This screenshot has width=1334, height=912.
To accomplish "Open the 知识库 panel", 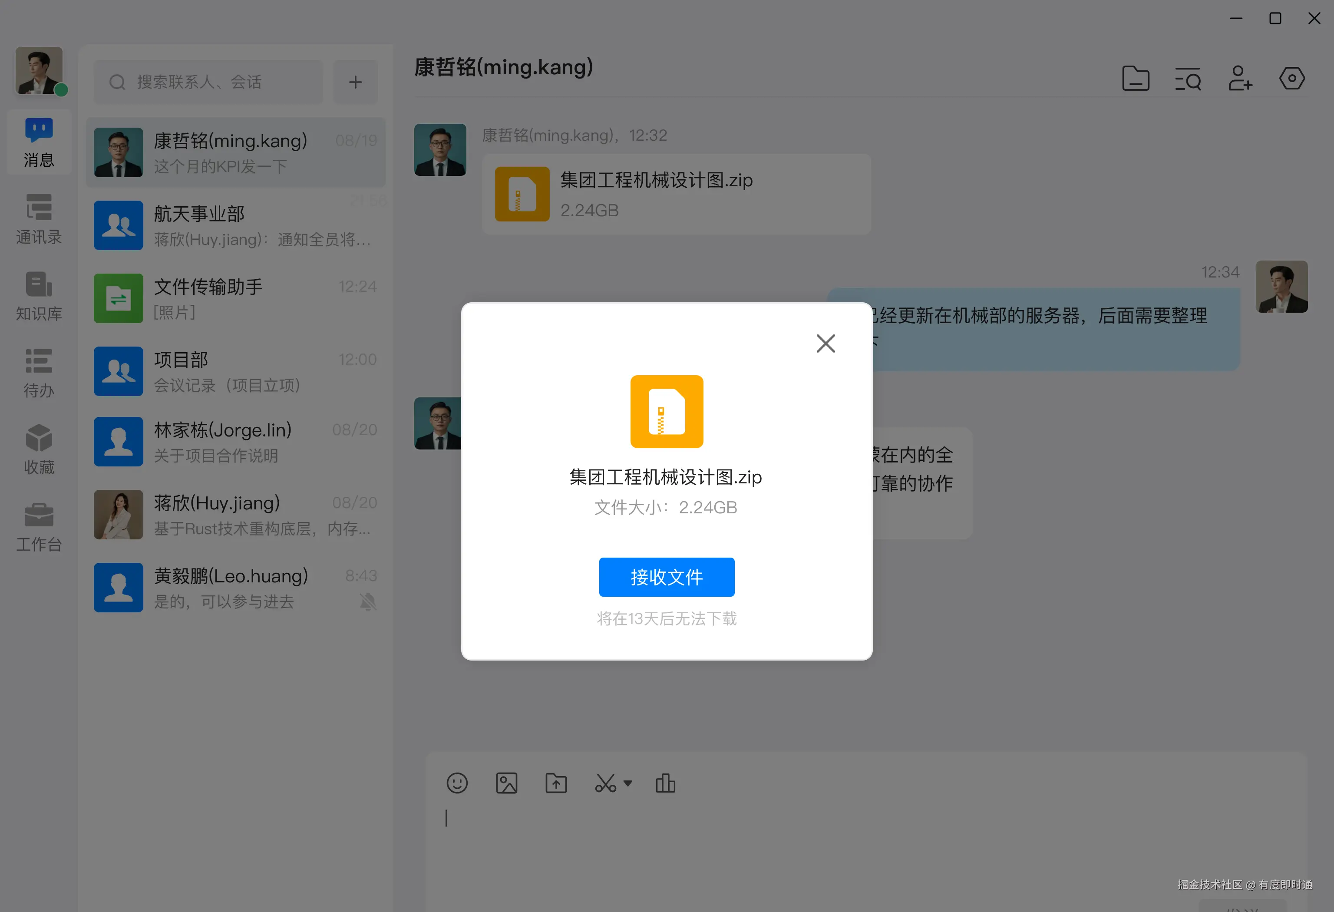I will 38,297.
